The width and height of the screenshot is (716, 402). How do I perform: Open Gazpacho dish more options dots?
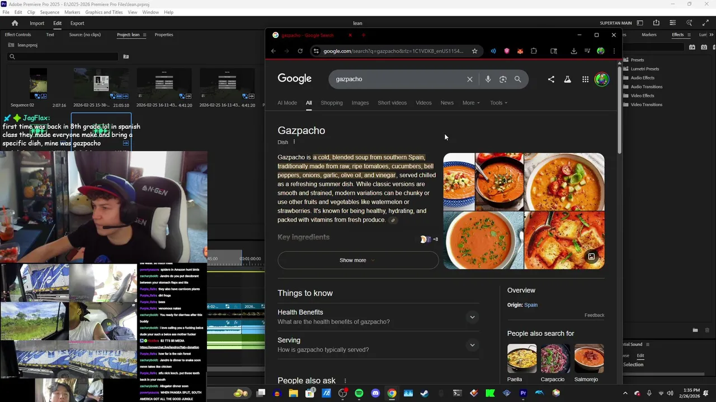[x=294, y=142]
